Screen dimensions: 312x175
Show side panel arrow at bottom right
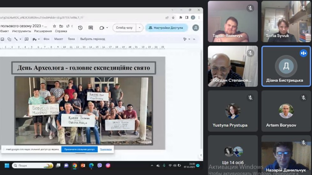pos(201,155)
